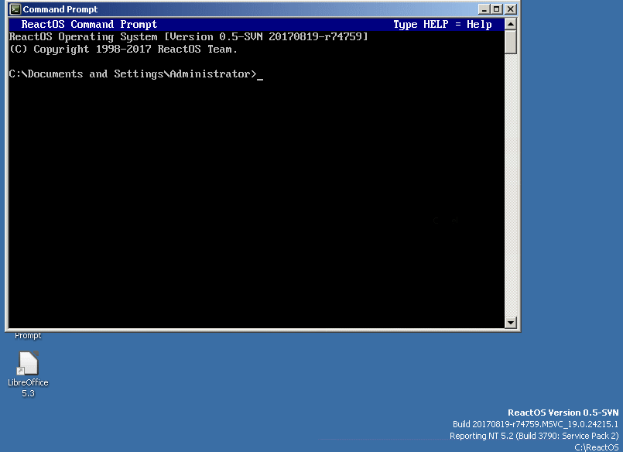623x452 pixels.
Task: Close the Command Prompt window
Action: click(511, 9)
